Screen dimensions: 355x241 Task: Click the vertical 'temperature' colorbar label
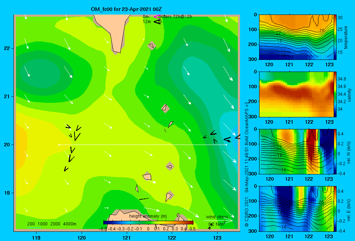[346, 38]
